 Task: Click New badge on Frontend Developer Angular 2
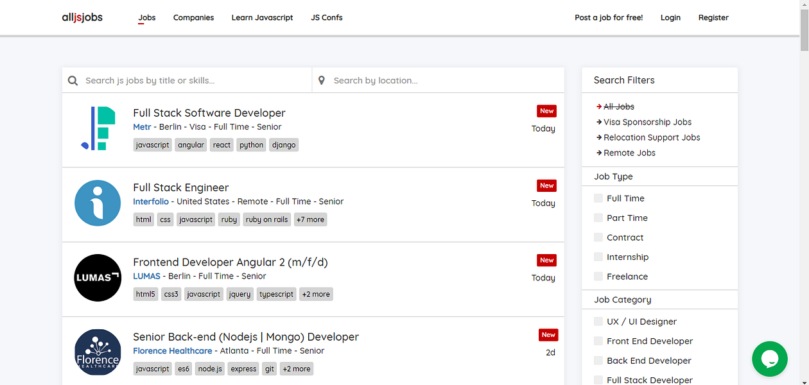point(546,260)
